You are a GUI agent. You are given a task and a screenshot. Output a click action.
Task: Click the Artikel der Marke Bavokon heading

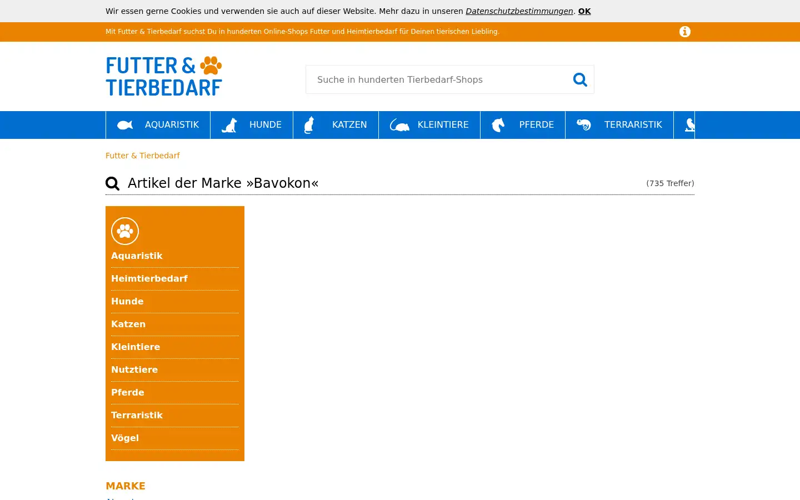[223, 183]
